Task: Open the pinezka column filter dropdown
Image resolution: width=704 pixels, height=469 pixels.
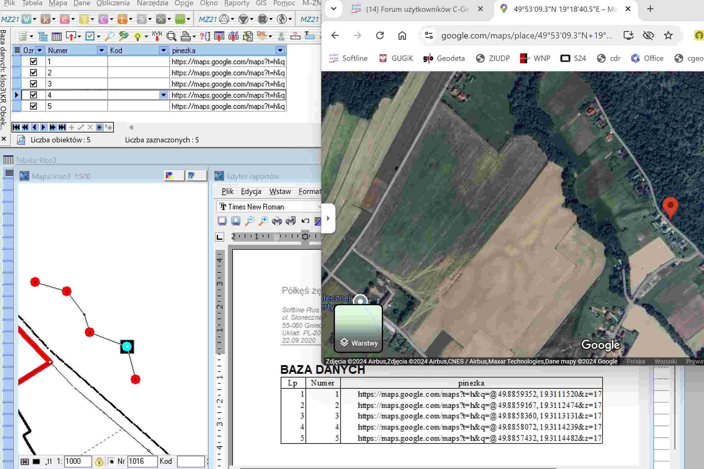Action: click(x=280, y=50)
